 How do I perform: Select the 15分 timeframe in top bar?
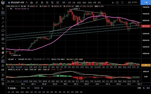(84, 3)
